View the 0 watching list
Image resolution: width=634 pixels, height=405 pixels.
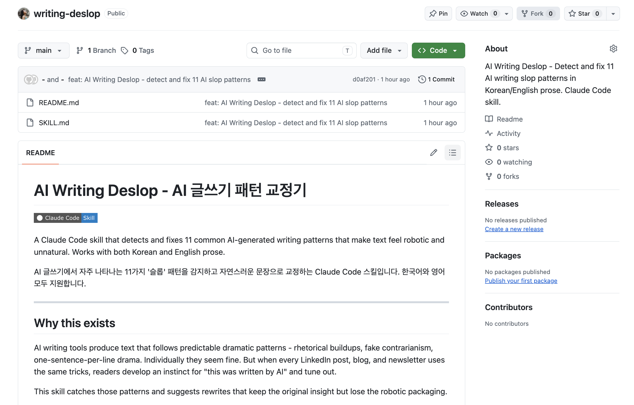(x=509, y=162)
